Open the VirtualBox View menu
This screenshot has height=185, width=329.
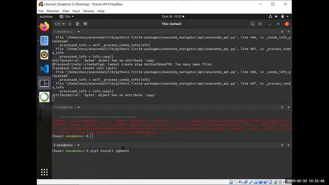pos(66,11)
